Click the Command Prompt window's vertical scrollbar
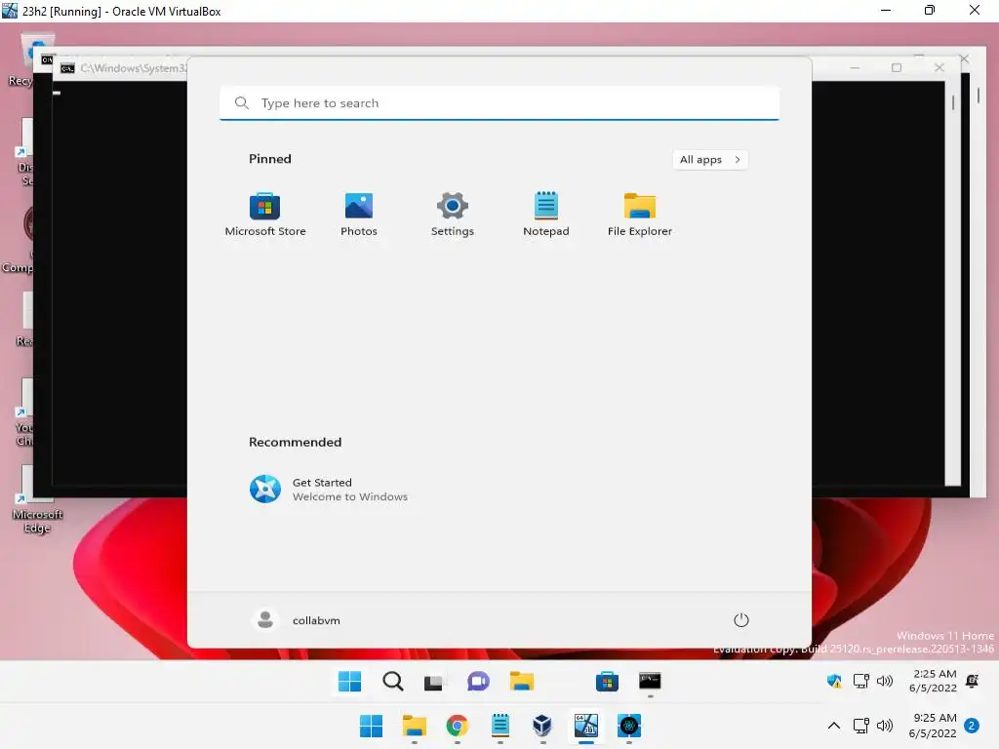 [952, 284]
